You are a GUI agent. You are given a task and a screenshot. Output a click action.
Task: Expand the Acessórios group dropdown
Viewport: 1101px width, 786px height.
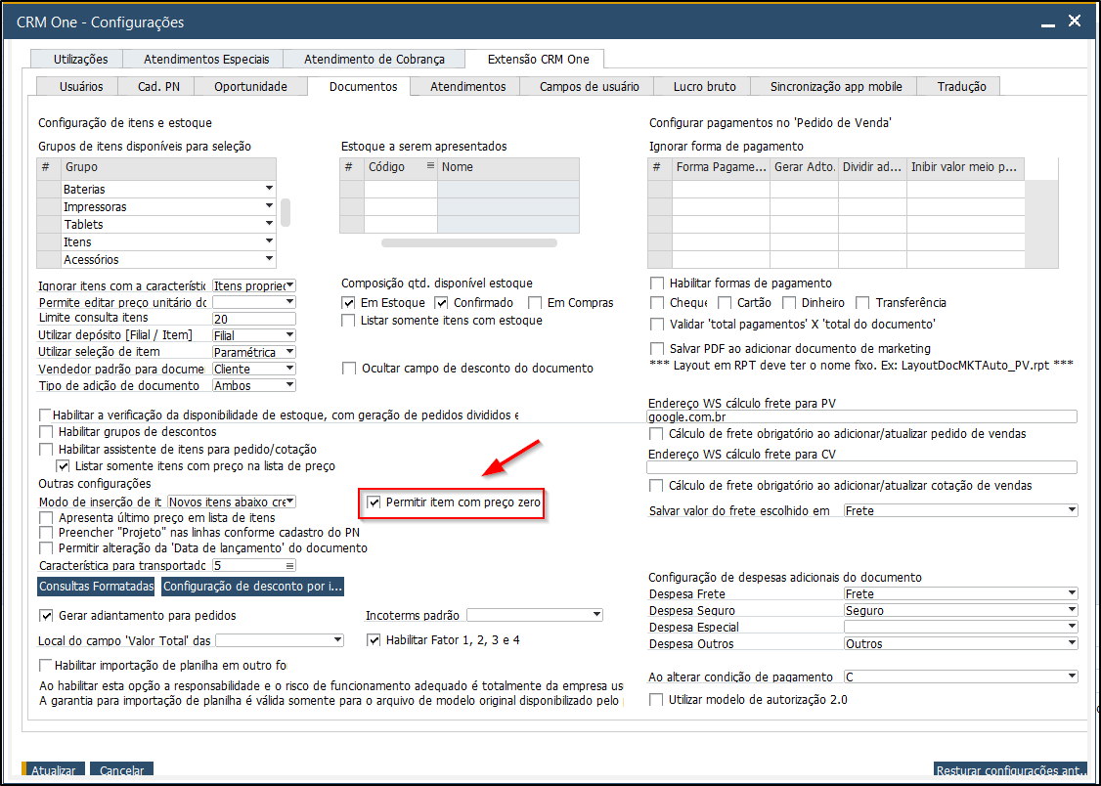point(269,259)
